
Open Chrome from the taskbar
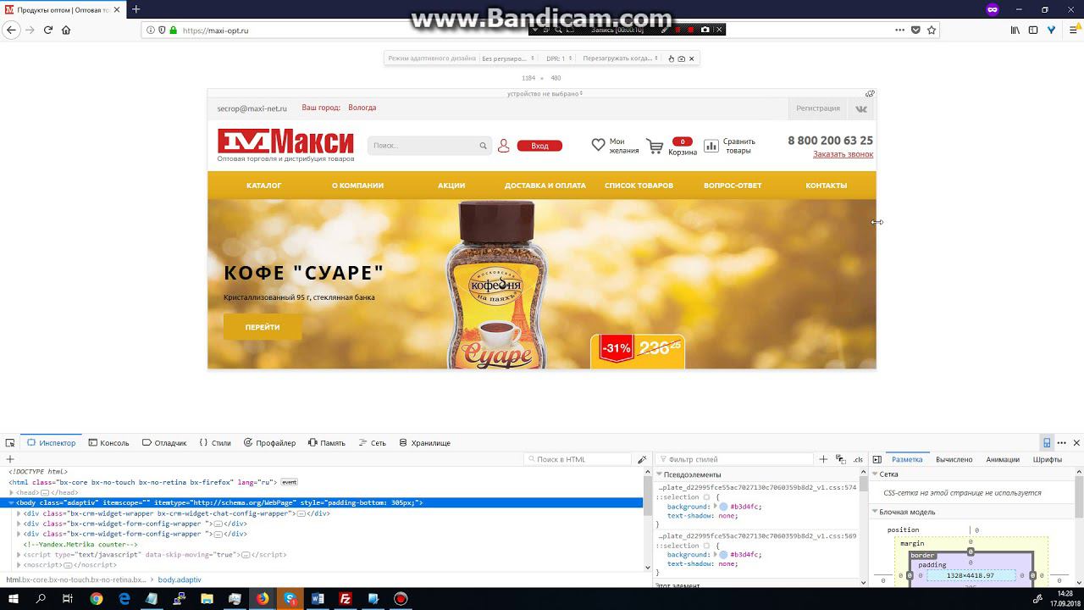[97, 598]
